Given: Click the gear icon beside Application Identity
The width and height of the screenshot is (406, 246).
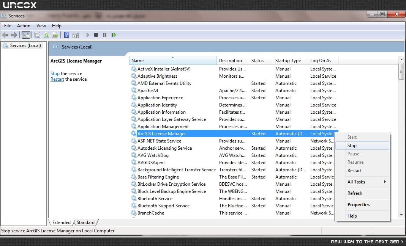Looking at the screenshot, I should [133, 105].
